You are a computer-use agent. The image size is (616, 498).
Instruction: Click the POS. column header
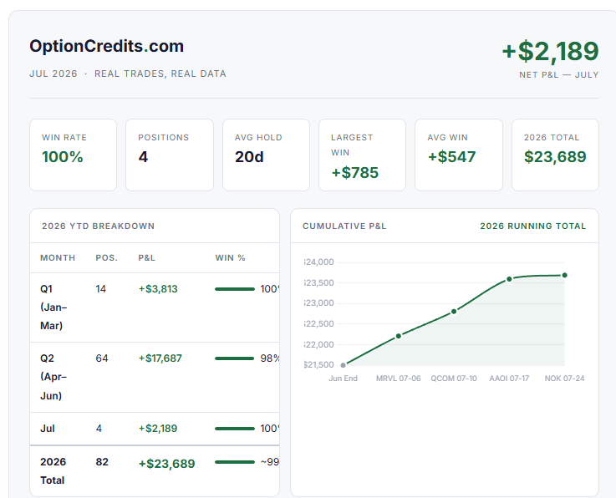coord(107,258)
